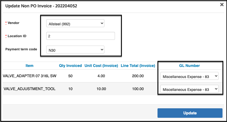Click the Location ID input field
Viewport: 227px width, 122px height.
tap(81, 36)
